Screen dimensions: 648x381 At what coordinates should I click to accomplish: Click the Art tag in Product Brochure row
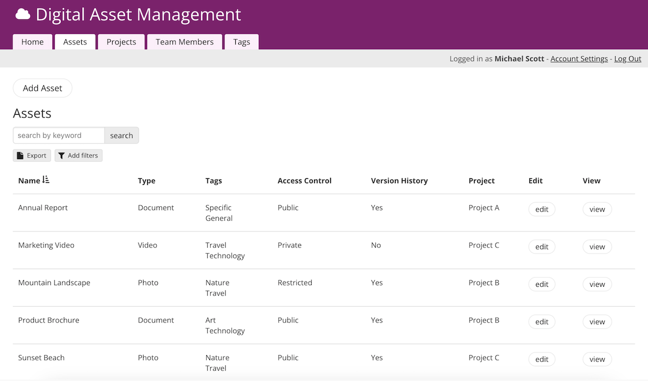click(210, 320)
